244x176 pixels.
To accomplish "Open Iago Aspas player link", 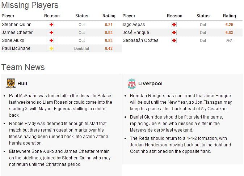I will coord(134,25).
